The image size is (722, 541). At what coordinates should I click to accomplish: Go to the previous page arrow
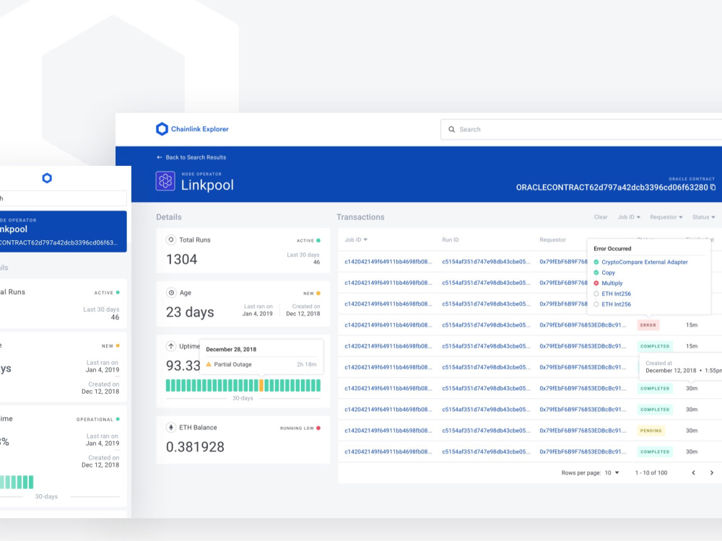click(693, 472)
